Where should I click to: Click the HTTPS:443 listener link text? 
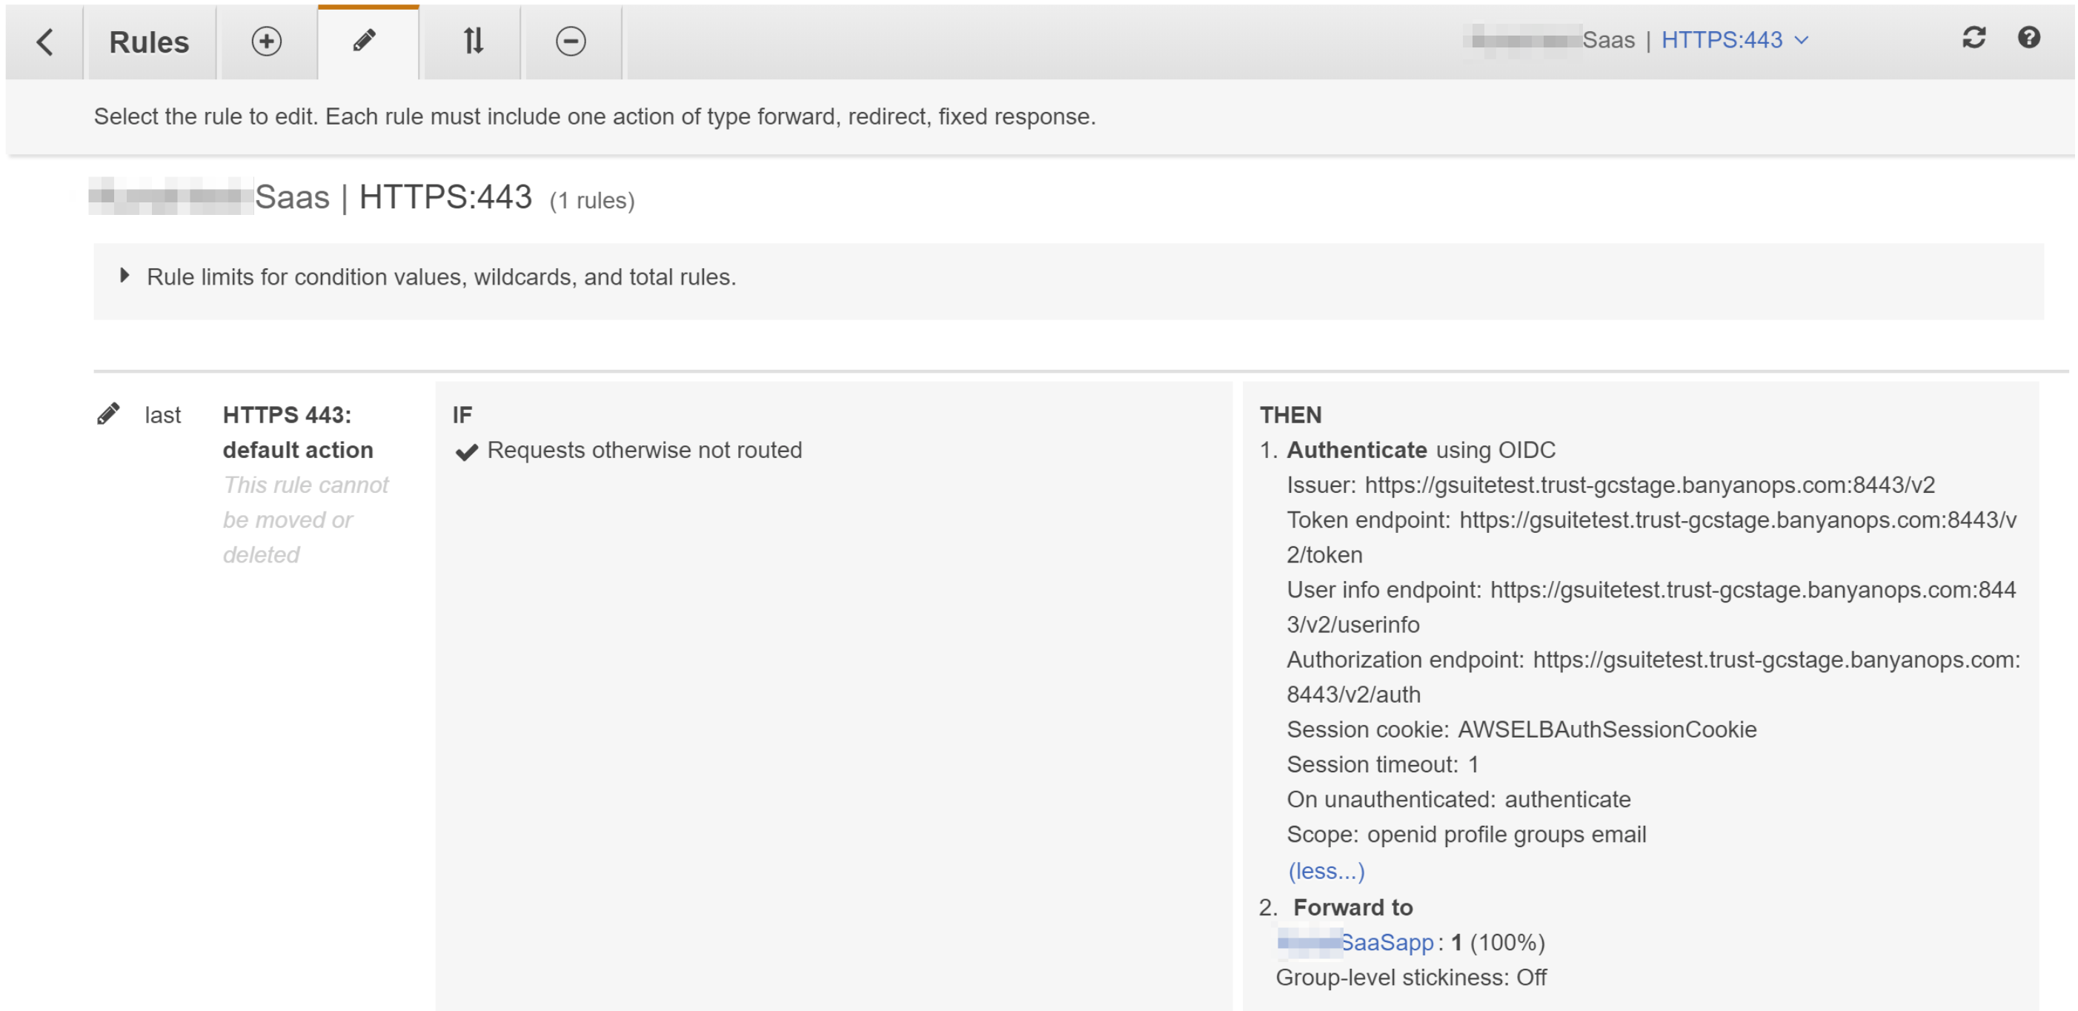1721,40
